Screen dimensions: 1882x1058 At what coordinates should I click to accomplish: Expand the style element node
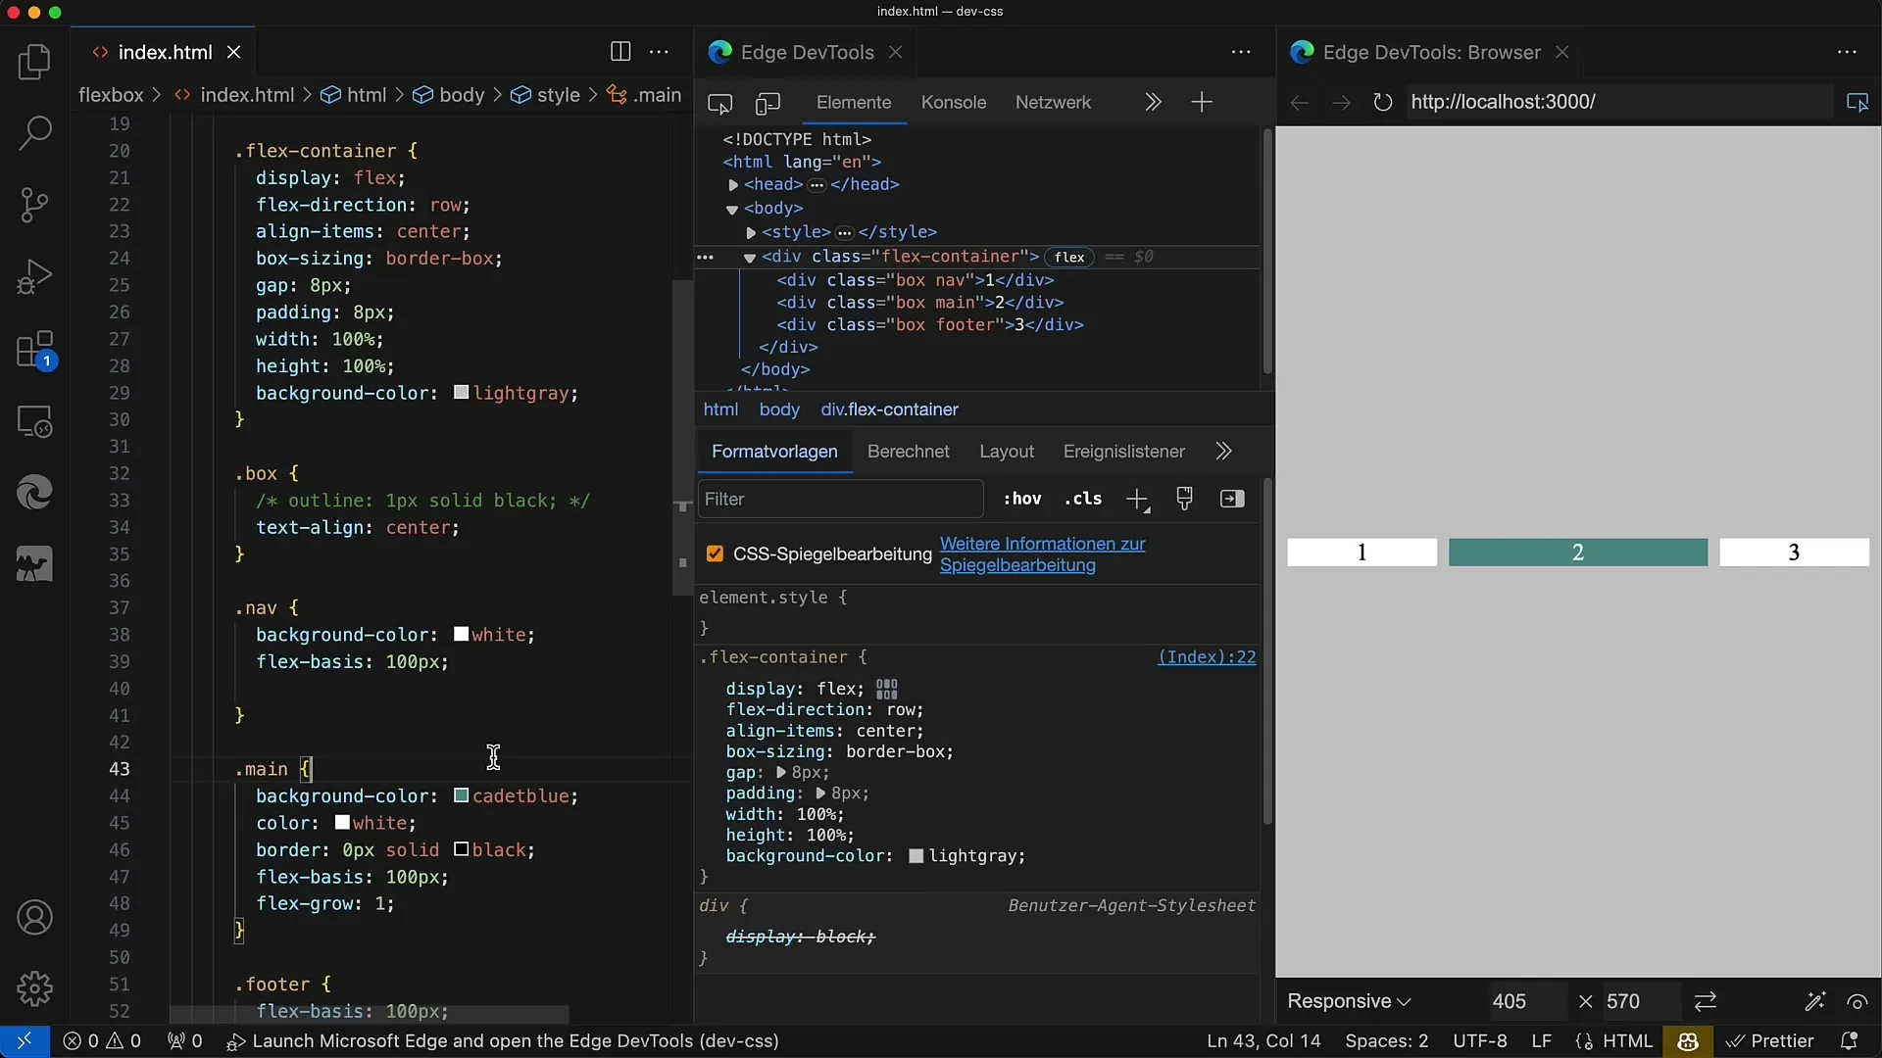751,232
